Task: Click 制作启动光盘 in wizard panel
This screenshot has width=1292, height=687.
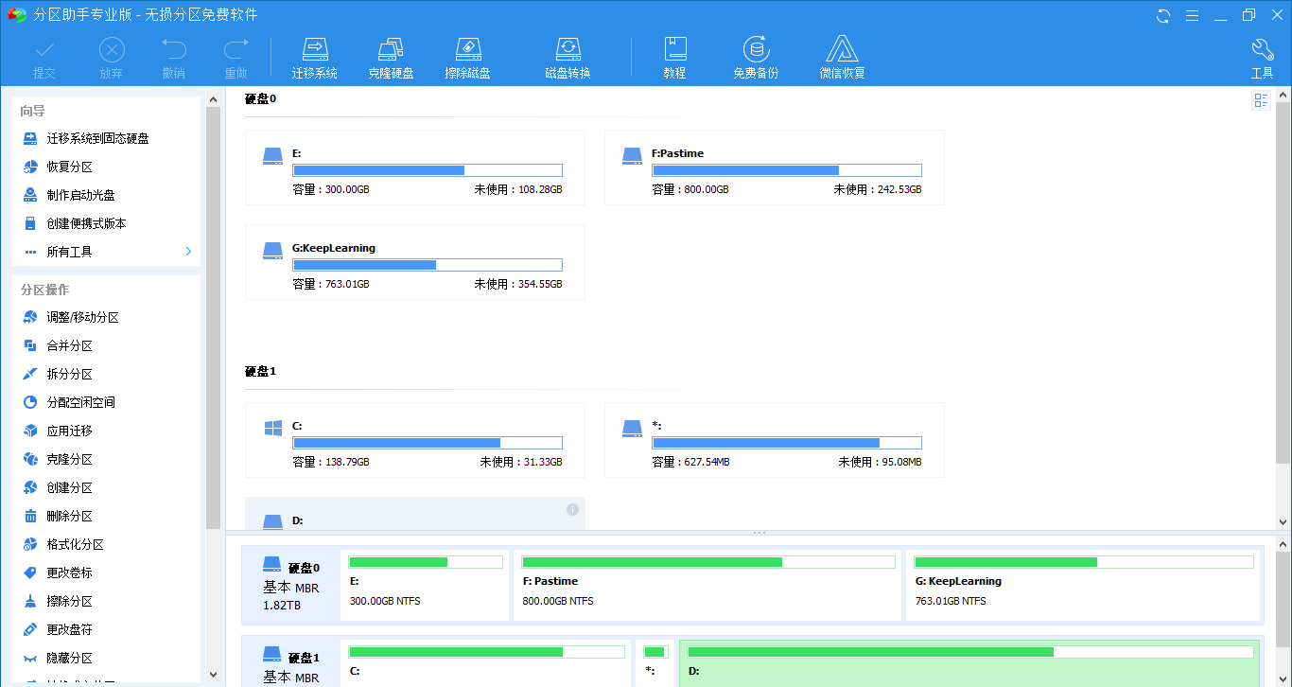Action: click(x=80, y=195)
